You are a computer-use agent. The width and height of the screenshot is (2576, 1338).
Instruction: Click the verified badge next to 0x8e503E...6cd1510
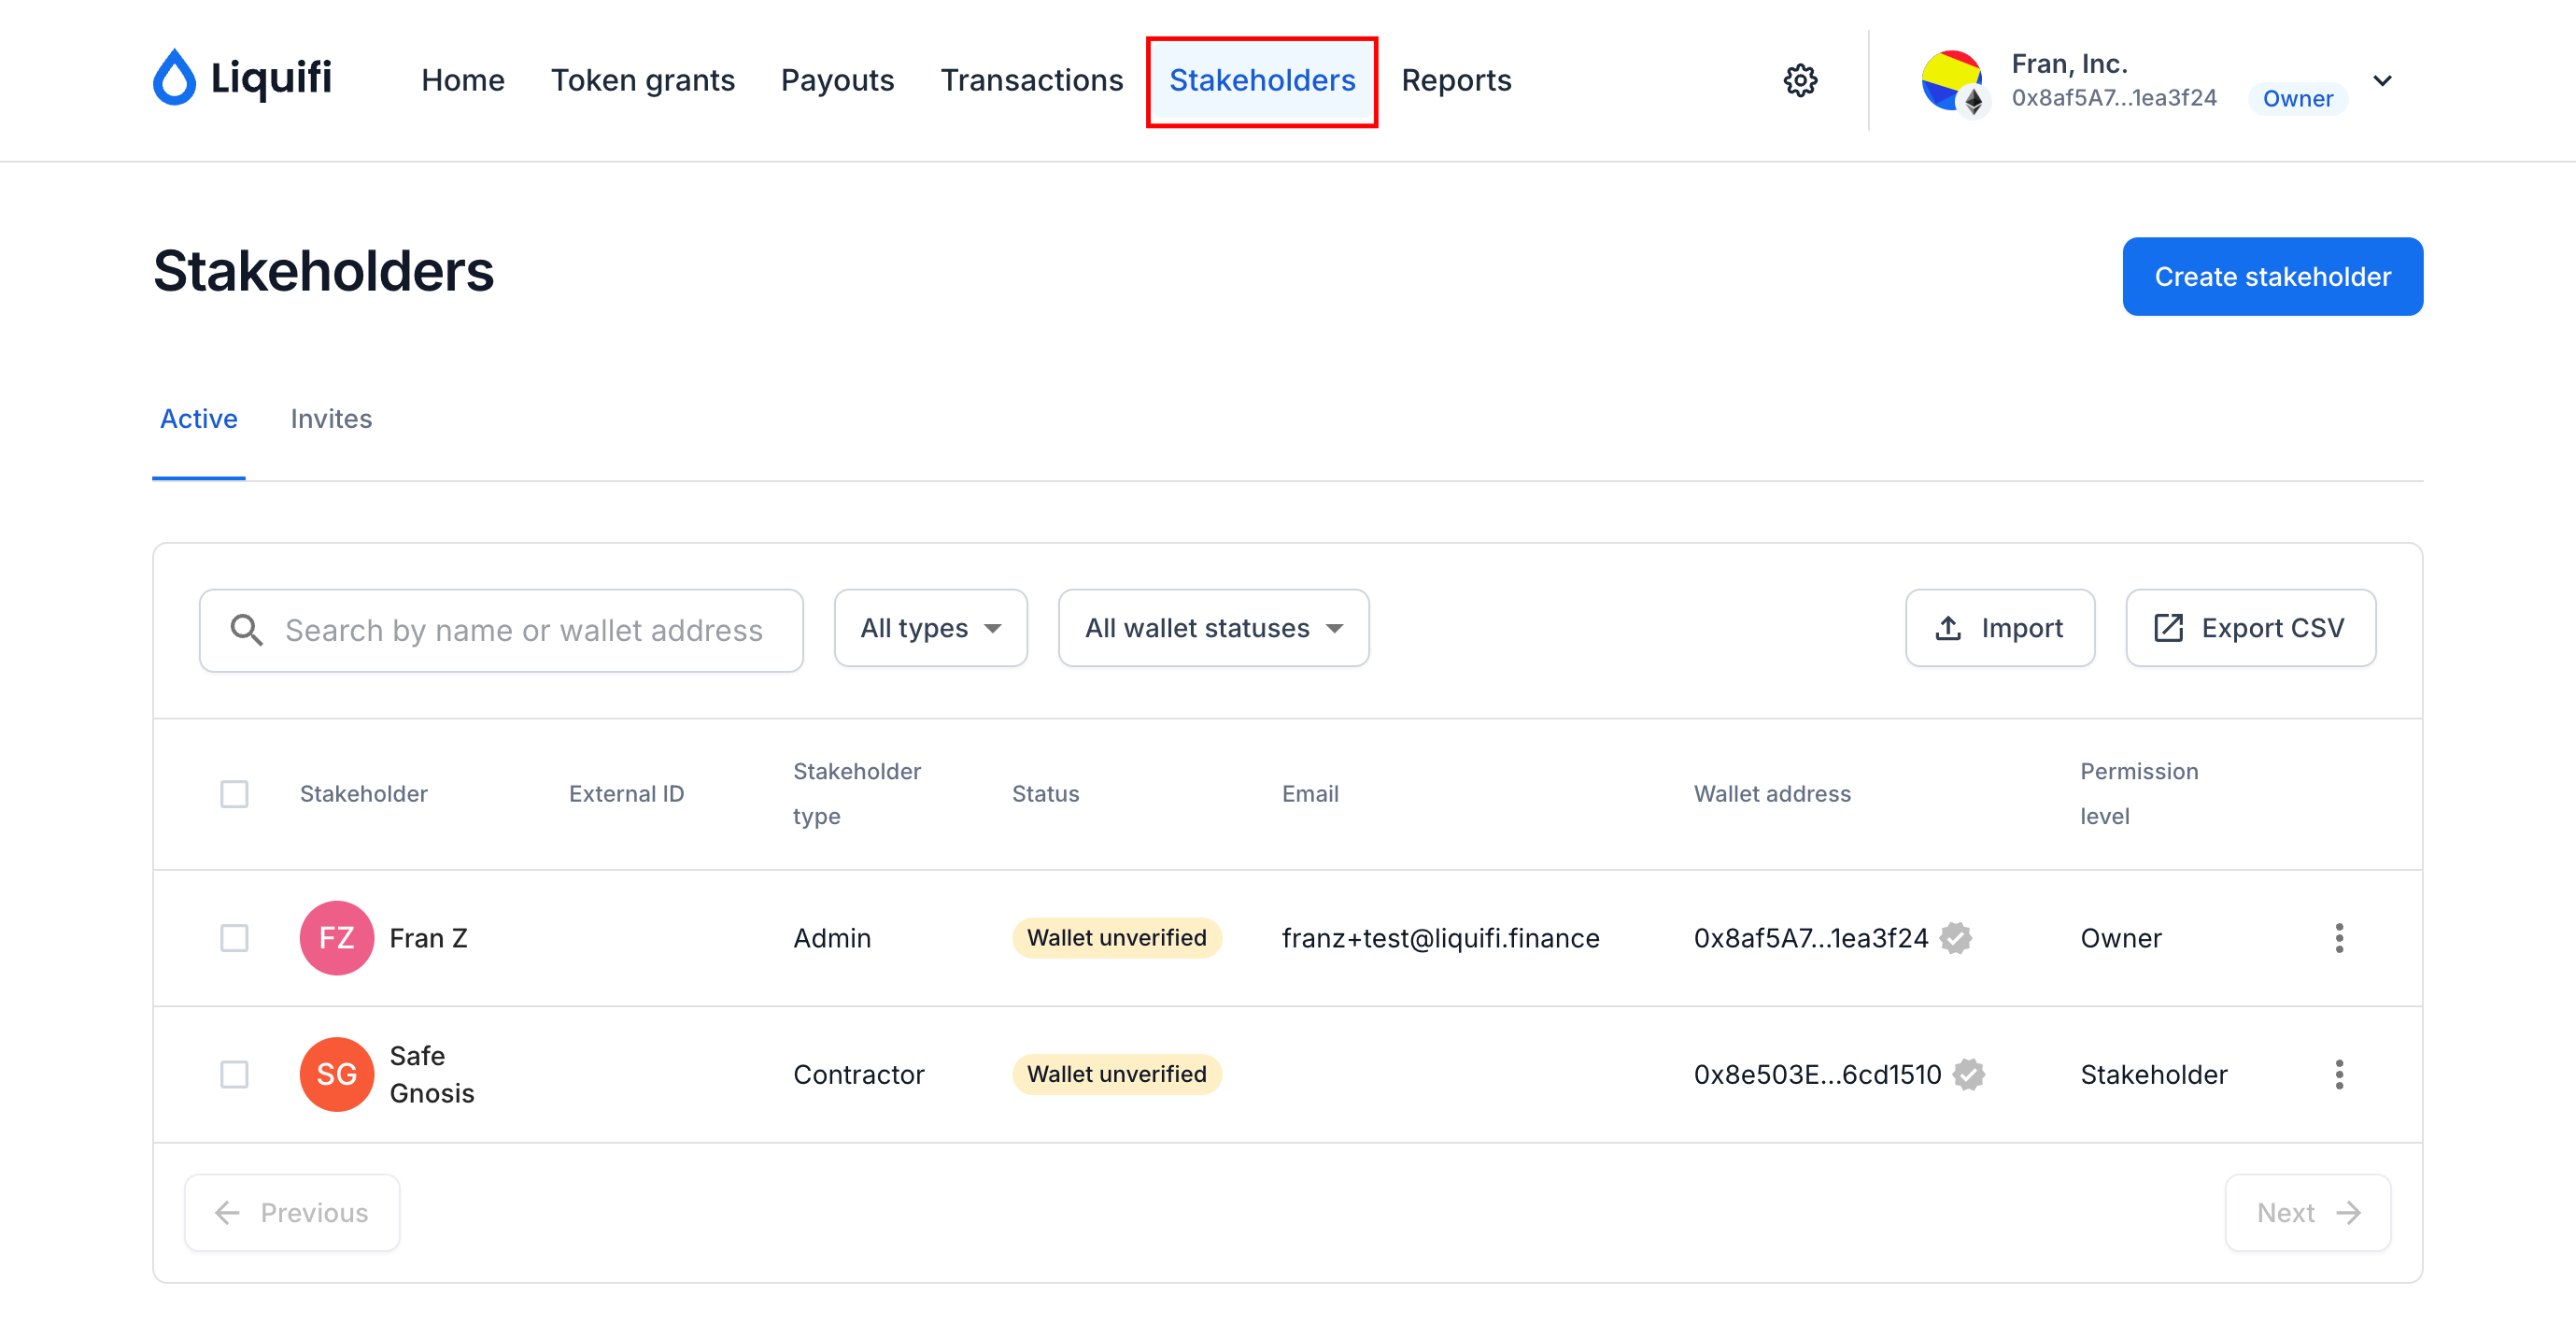tap(1969, 1074)
